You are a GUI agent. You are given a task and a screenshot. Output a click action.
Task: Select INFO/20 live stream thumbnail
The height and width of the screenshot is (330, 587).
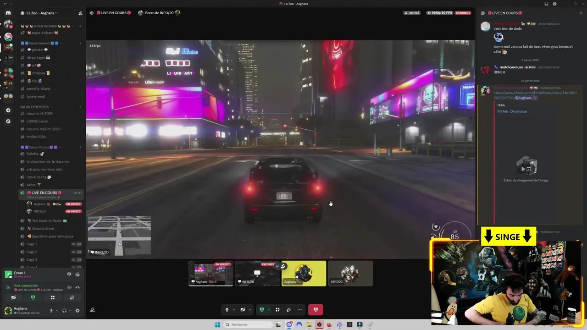pyautogui.click(x=257, y=274)
